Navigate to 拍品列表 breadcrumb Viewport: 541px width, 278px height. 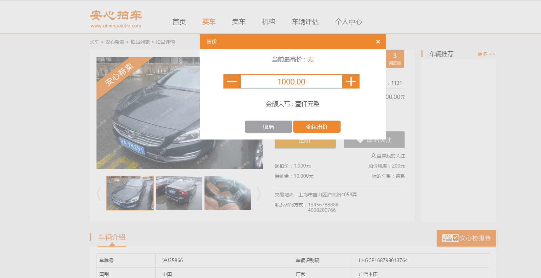point(140,42)
